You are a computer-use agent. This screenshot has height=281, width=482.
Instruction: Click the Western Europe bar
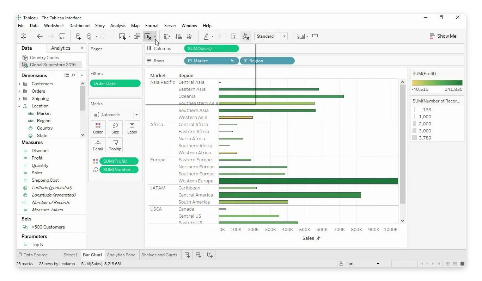coord(308,181)
